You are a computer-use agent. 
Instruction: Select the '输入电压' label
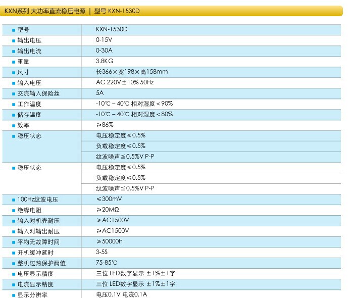(29, 83)
